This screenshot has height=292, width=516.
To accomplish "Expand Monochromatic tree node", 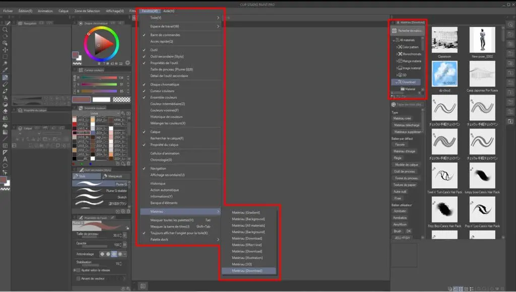I will coord(397,54).
